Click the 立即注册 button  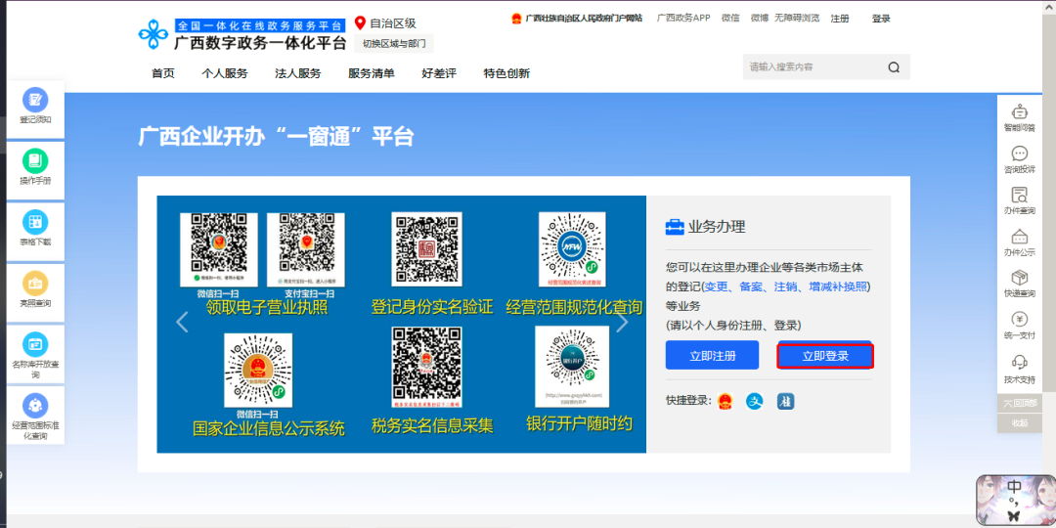[x=712, y=355]
